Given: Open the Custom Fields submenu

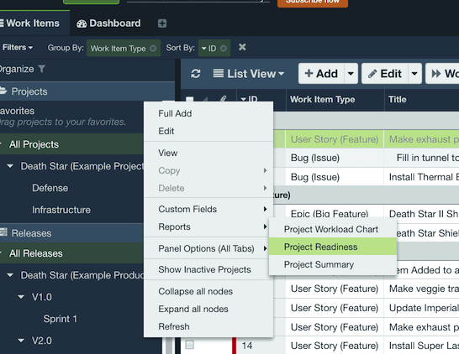Looking at the screenshot, I should pyautogui.click(x=208, y=209).
